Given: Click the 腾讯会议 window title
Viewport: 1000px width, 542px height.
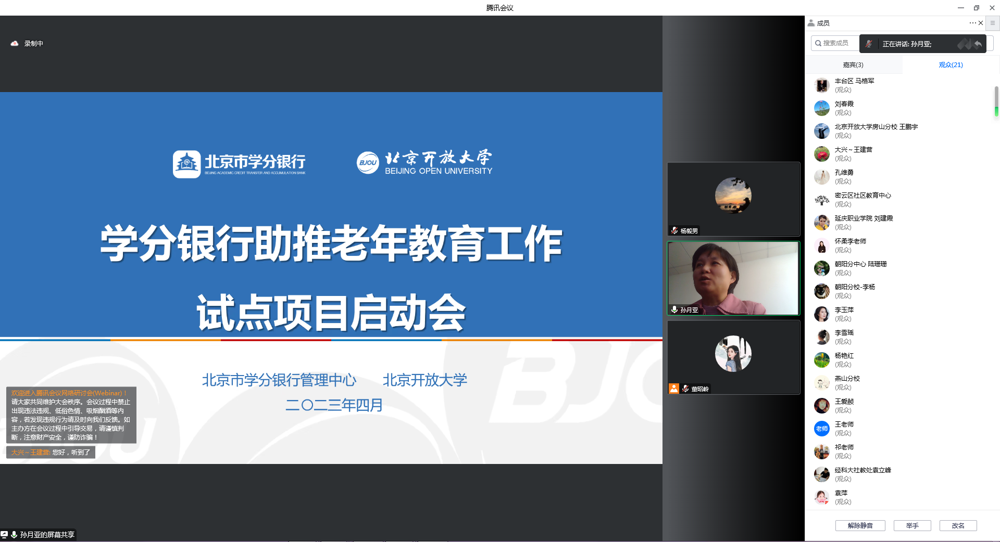Looking at the screenshot, I should point(500,8).
